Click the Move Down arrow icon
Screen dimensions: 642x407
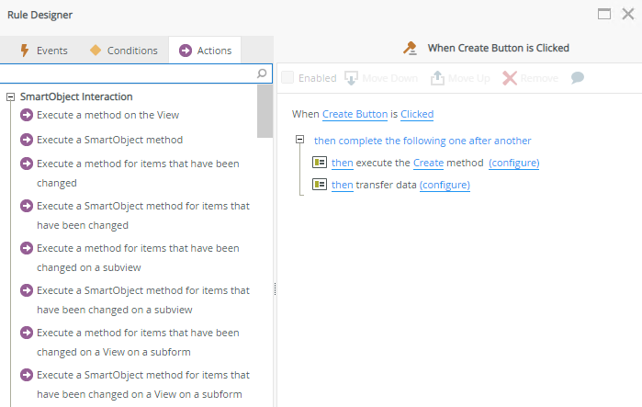tap(351, 78)
